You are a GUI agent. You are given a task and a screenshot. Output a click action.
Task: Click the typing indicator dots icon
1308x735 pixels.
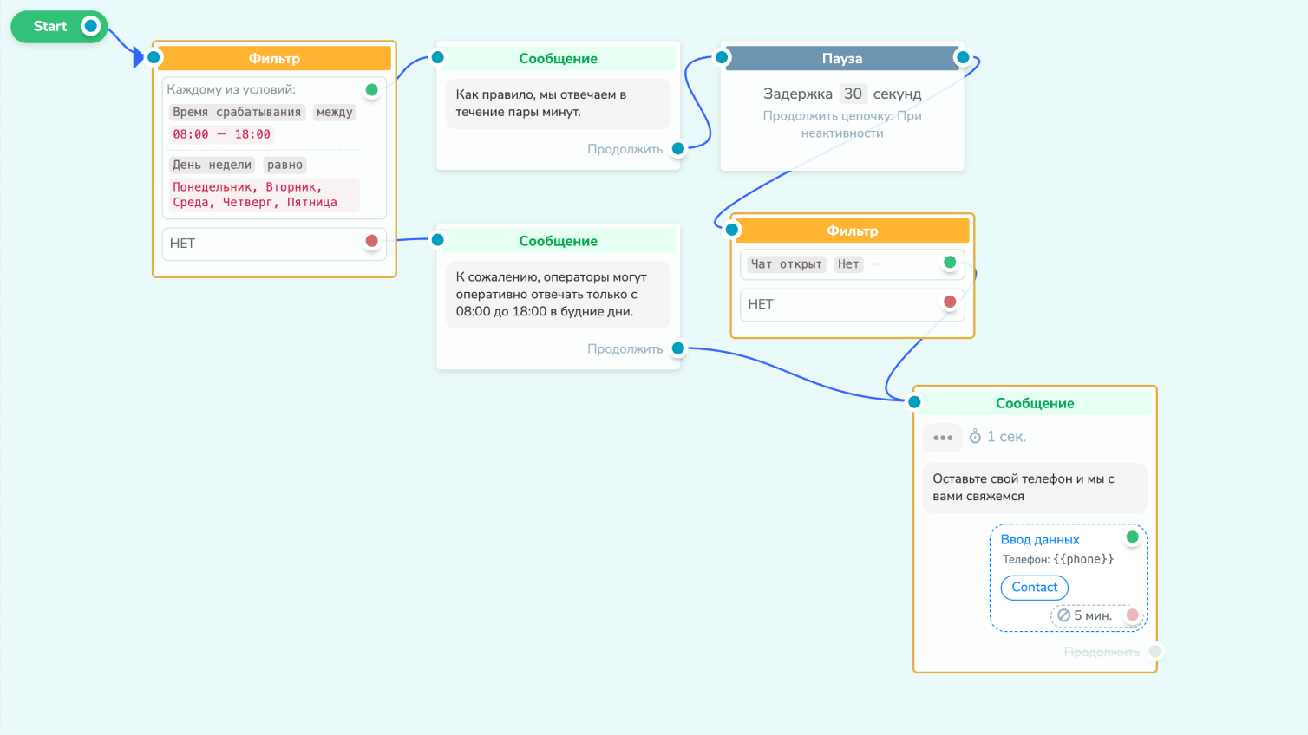(943, 438)
